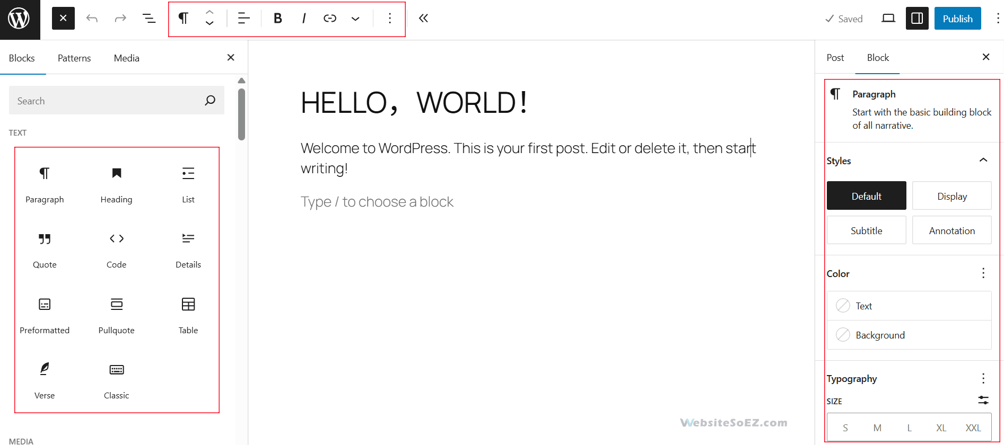
Task: Click the search magnifier icon
Action: click(210, 101)
